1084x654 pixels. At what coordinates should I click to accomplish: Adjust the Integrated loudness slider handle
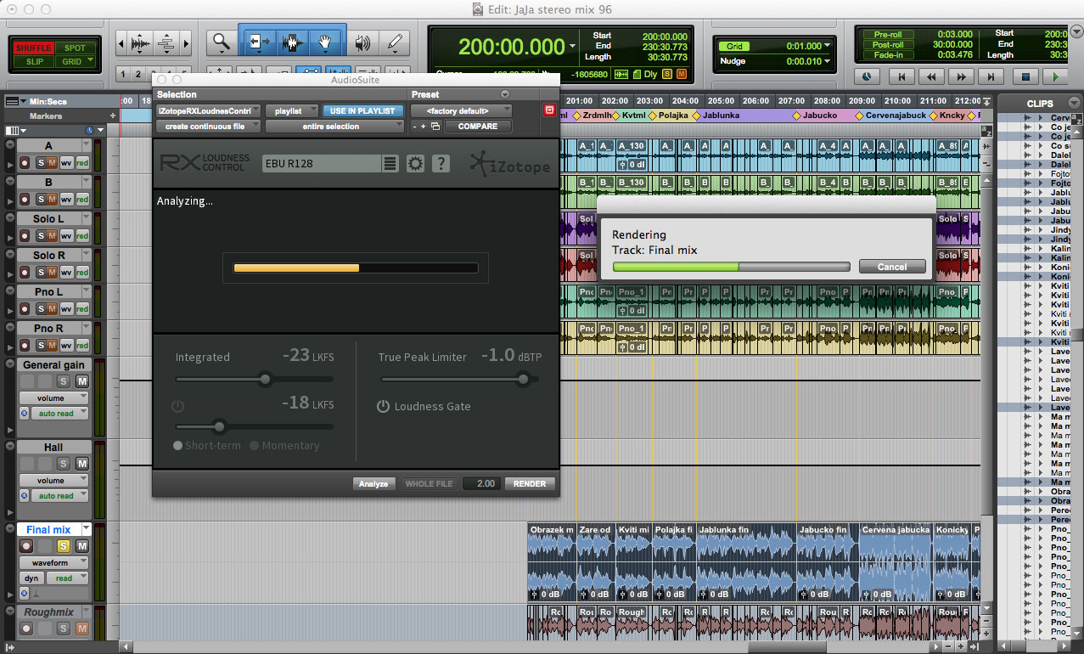tap(265, 380)
